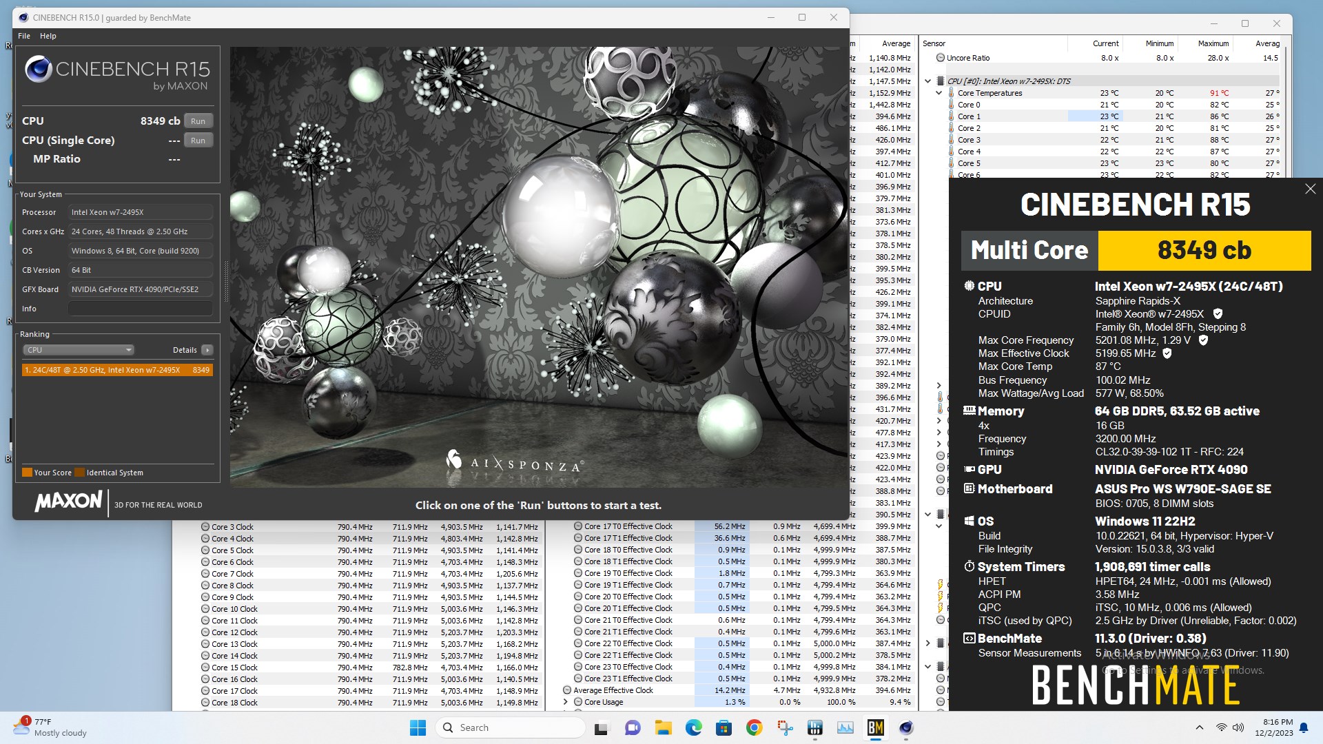Switch to BenchMate from taskbar

pos(875,727)
